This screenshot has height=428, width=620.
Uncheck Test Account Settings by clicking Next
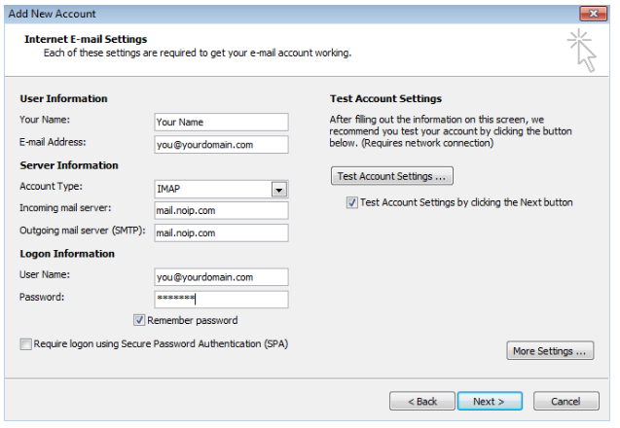351,202
